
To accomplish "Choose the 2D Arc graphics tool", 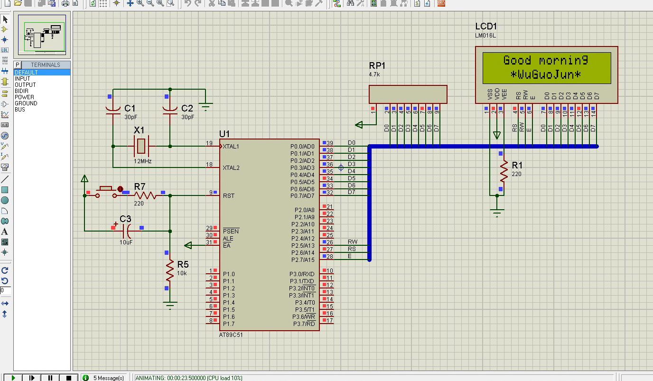I will point(5,211).
